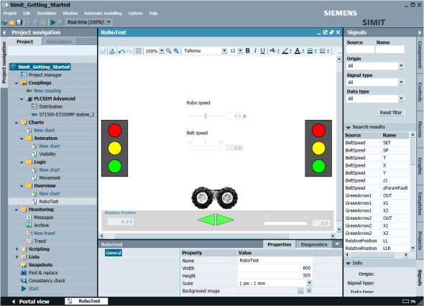Click the Start item in the project tree
Viewport: 424px width, 306px height.
[33, 289]
